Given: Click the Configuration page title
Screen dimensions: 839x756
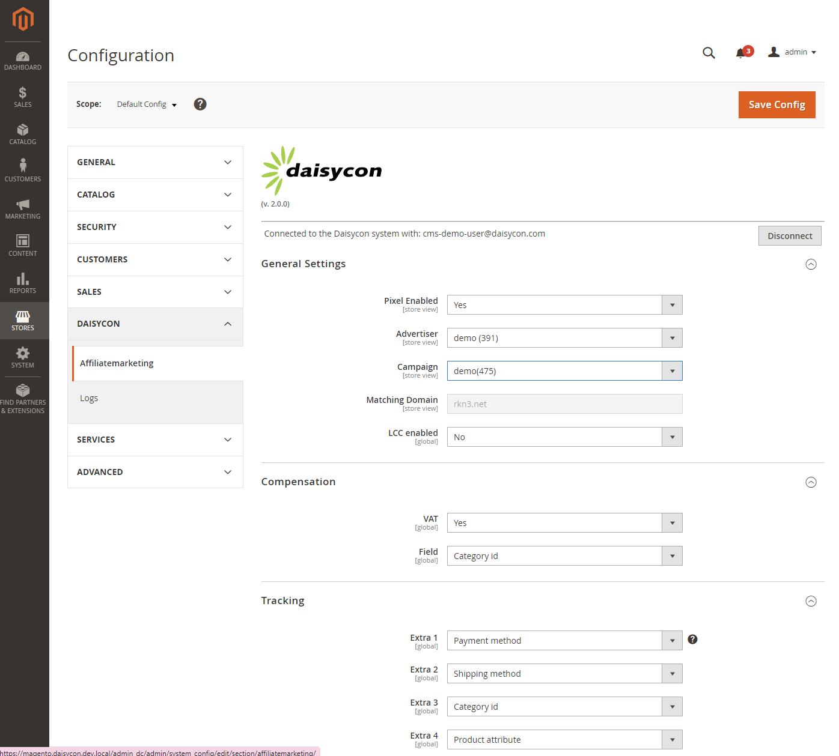Looking at the screenshot, I should pos(121,55).
